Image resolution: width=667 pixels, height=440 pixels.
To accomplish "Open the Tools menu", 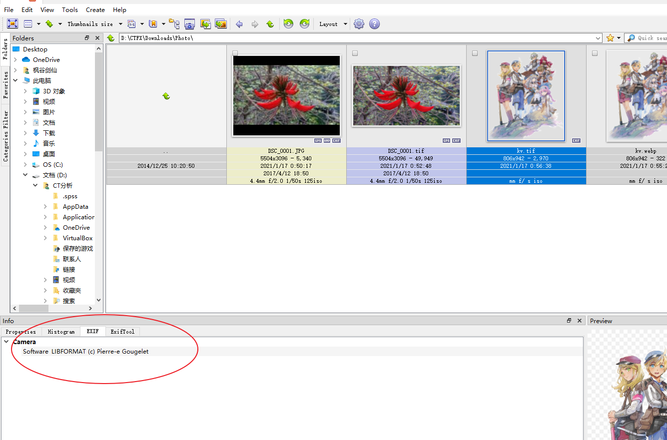I will click(70, 9).
